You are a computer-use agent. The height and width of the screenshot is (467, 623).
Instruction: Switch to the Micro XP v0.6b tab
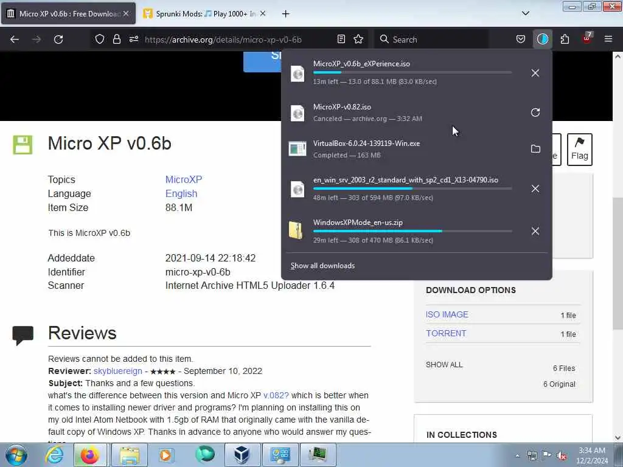pos(68,13)
